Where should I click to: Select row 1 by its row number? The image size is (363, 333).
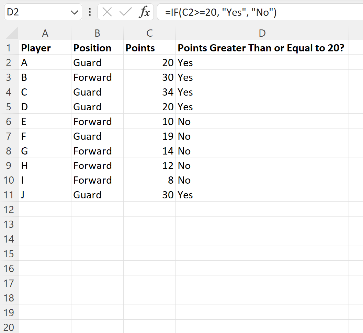tap(10, 48)
